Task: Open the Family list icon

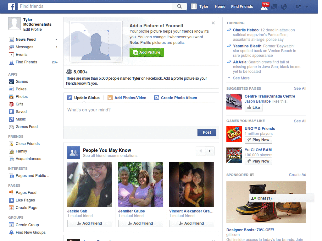Action: pyautogui.click(x=11, y=152)
